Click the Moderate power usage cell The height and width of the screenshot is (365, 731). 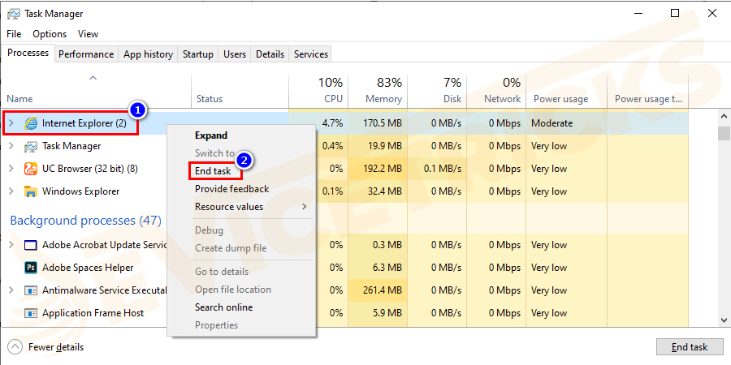(566, 123)
